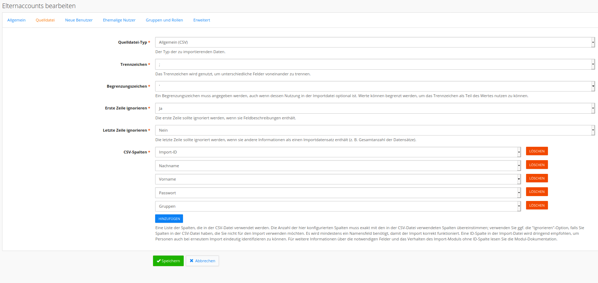Open the Import-ID column dropdown
Image resolution: width=598 pixels, height=283 pixels.
(337, 152)
